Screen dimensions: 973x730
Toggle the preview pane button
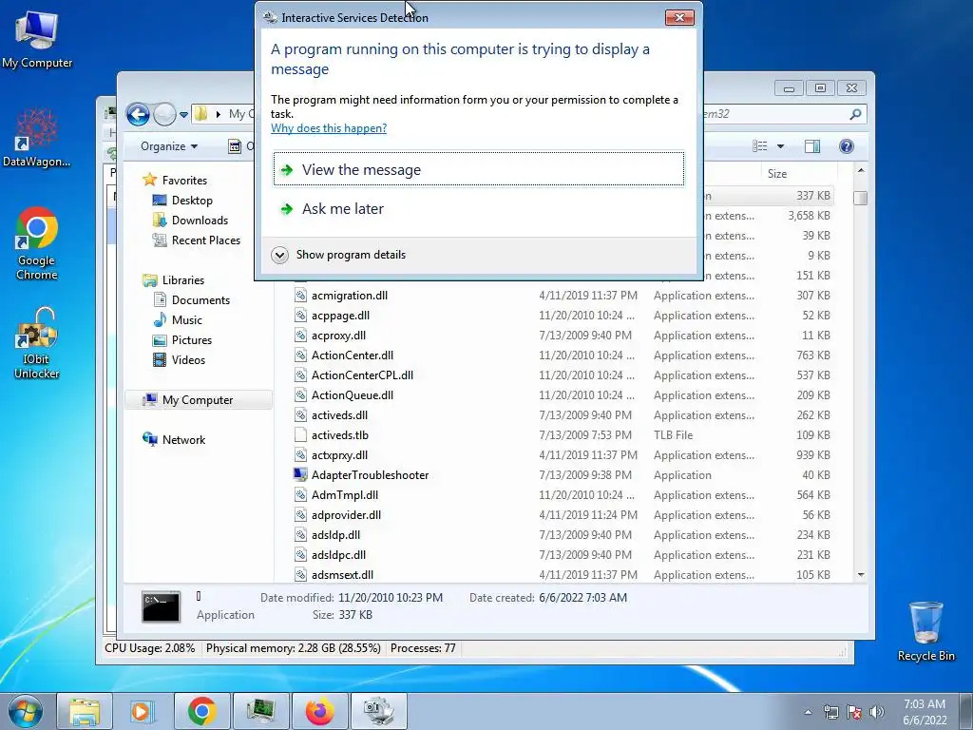tap(812, 146)
